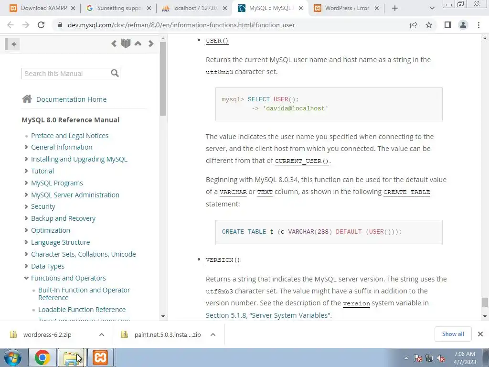Image resolution: width=489 pixels, height=367 pixels.
Task: Open manual table of contents book icon
Action: click(126, 43)
